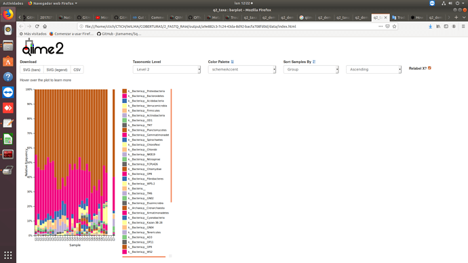This screenshot has height=263, width=468.
Task: Click the Proteobacteria legend color swatch
Action: (x=125, y=91)
